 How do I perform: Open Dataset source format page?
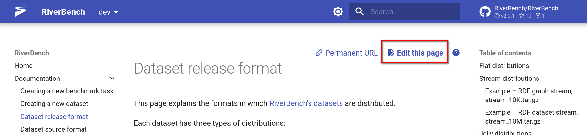tap(53, 129)
